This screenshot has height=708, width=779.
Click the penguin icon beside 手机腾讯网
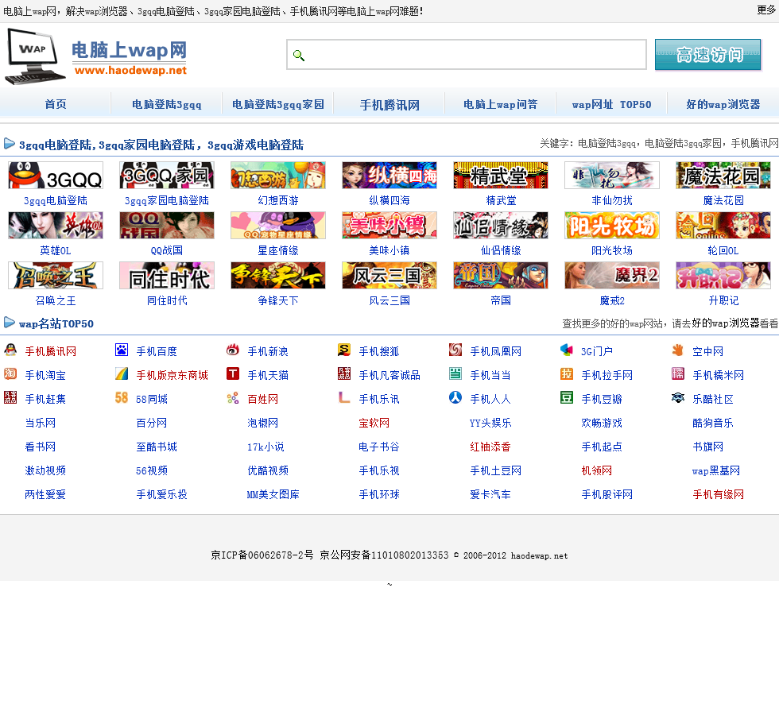click(10, 350)
